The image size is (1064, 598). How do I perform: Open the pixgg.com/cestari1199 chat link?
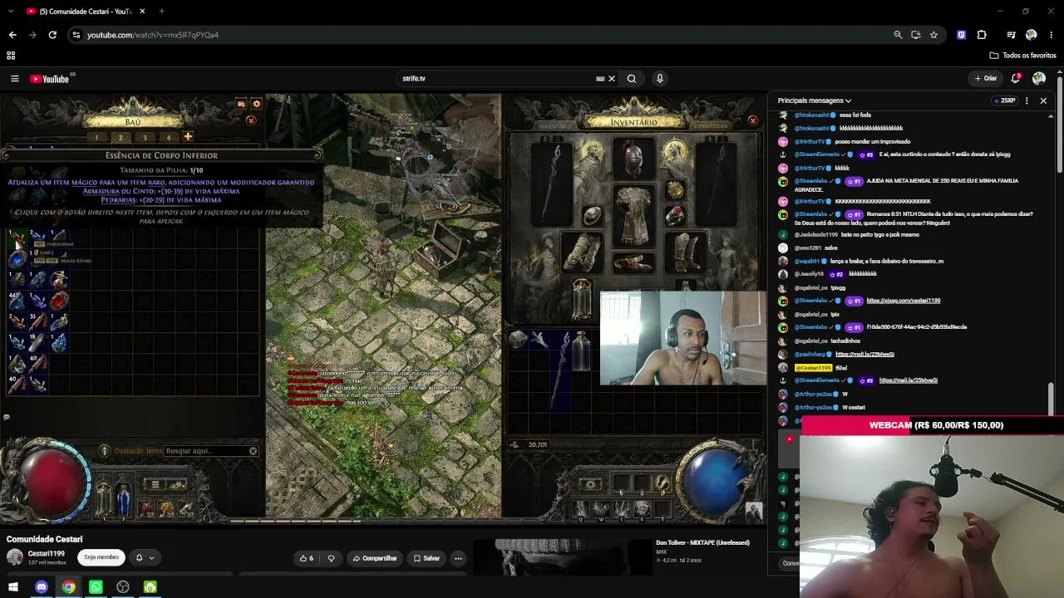click(903, 301)
